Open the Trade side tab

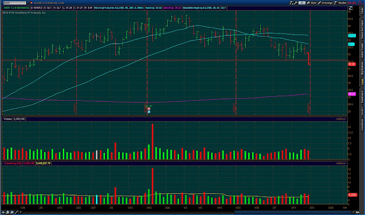tap(362, 11)
